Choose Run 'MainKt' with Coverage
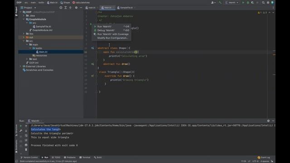The width and height of the screenshot is (290, 163). point(111,34)
